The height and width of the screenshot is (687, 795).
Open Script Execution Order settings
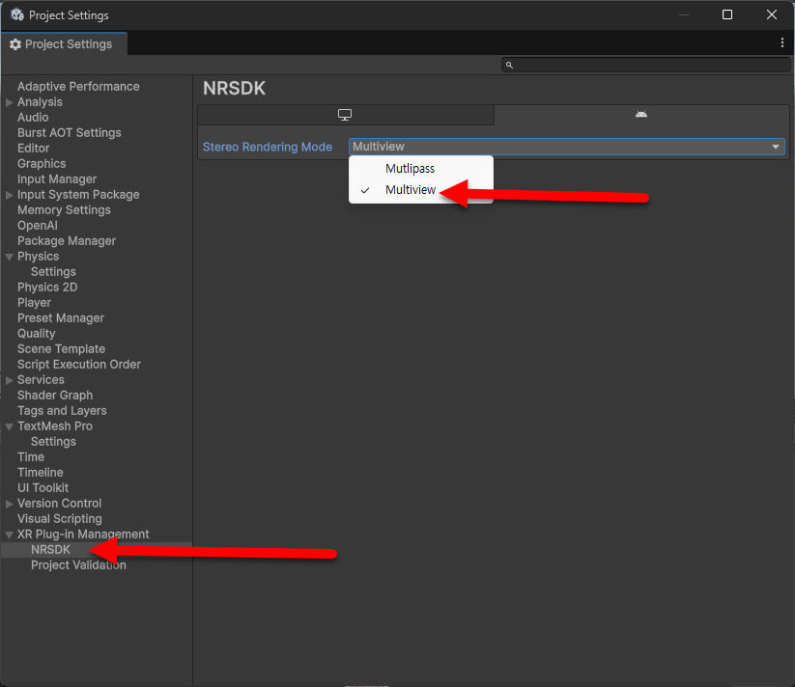pyautogui.click(x=79, y=365)
